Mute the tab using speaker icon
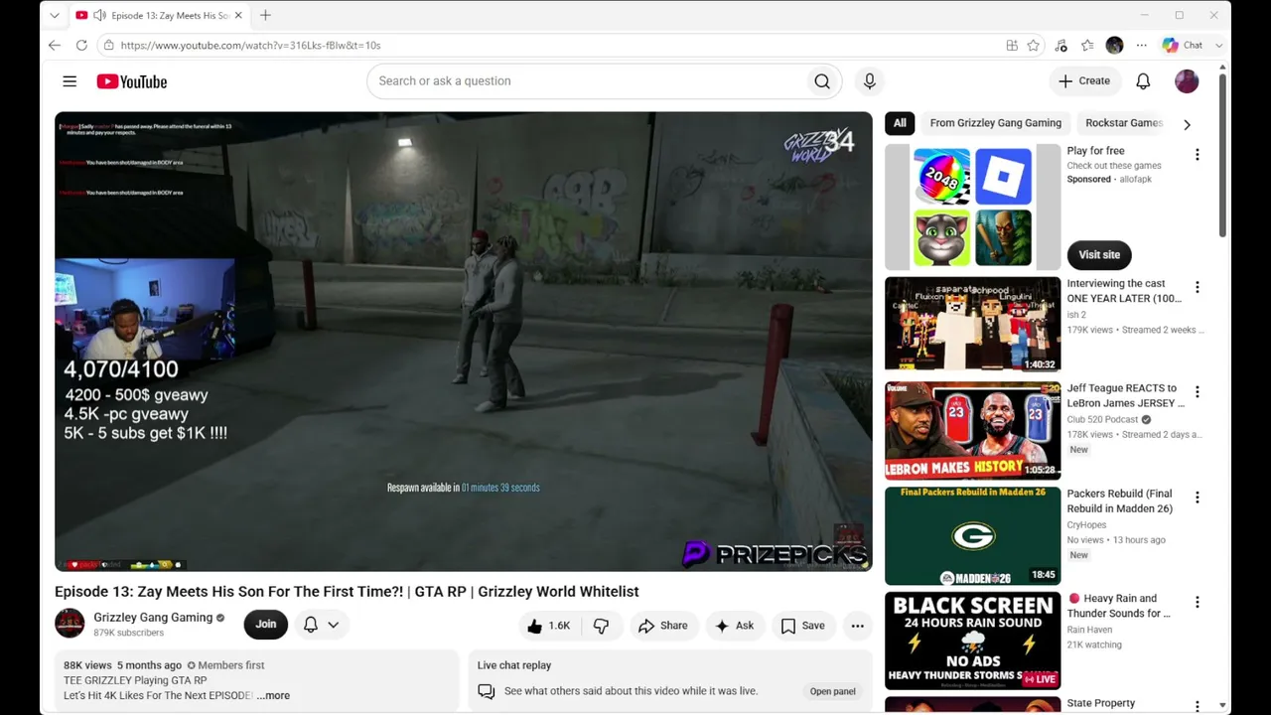 pos(100,16)
